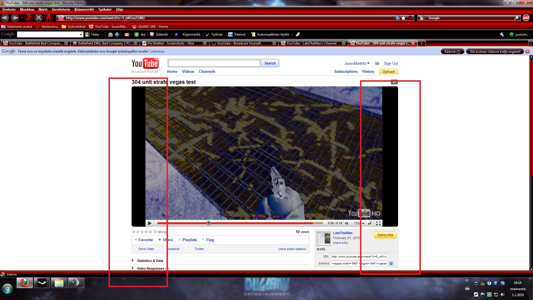
Task: Open the Ohje menu
Action: point(120,9)
